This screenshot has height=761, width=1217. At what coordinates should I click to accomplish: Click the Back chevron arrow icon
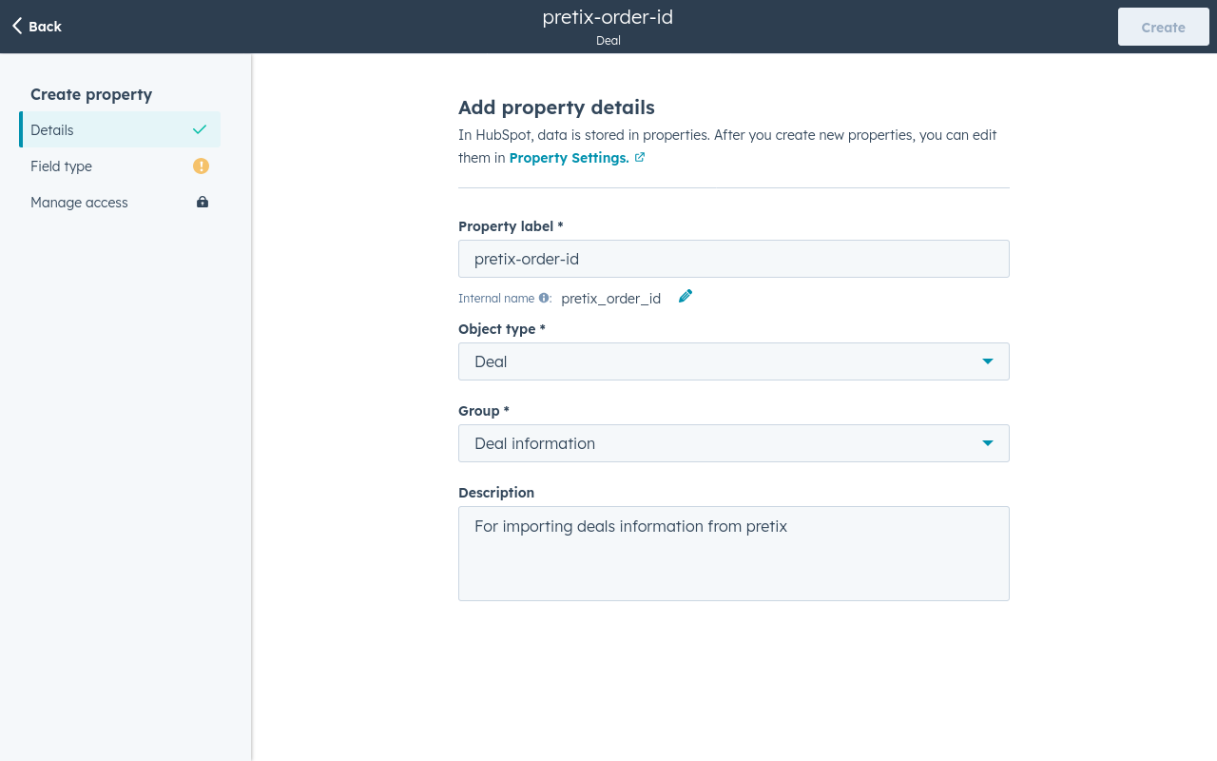coord(17,27)
